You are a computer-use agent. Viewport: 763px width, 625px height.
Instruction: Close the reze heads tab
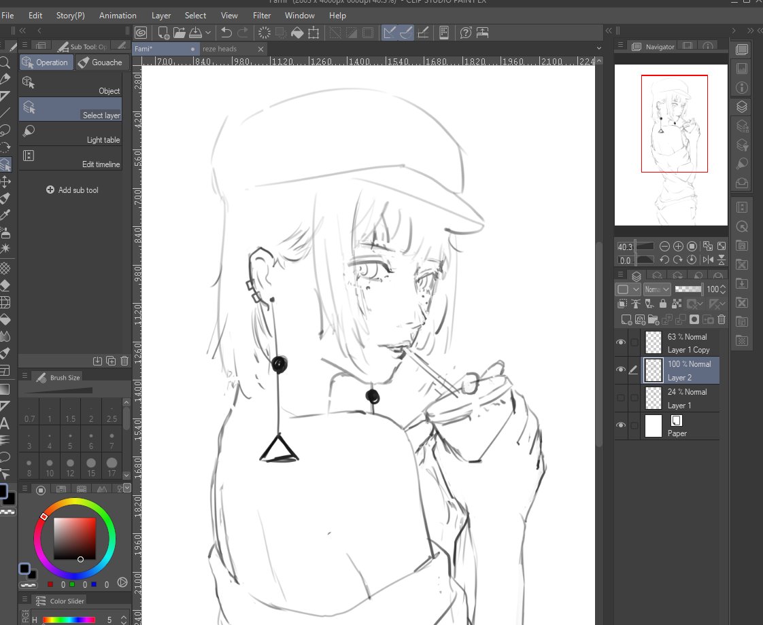[260, 49]
